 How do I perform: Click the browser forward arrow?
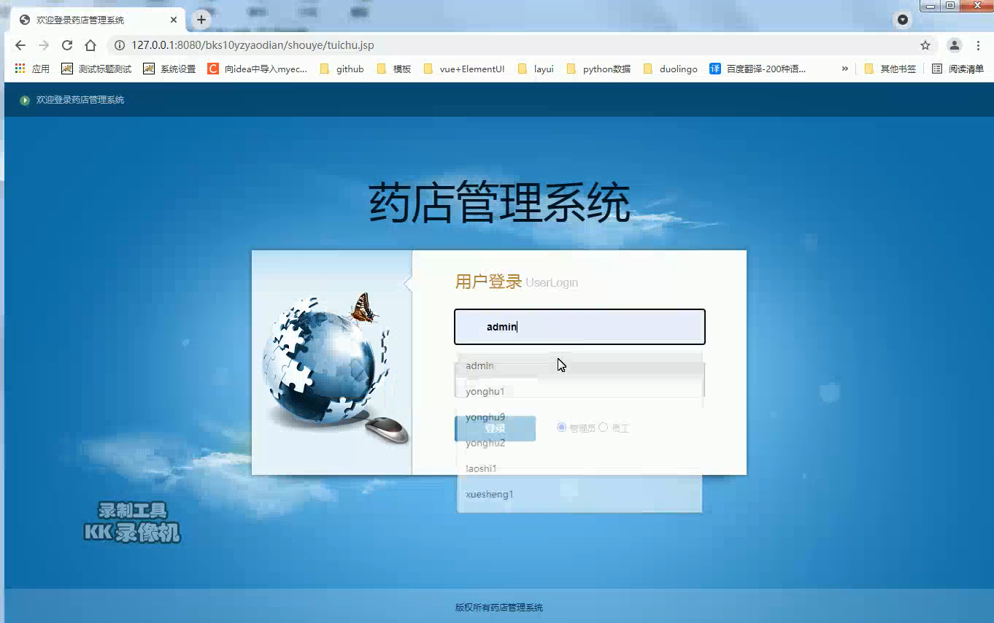pyautogui.click(x=44, y=45)
